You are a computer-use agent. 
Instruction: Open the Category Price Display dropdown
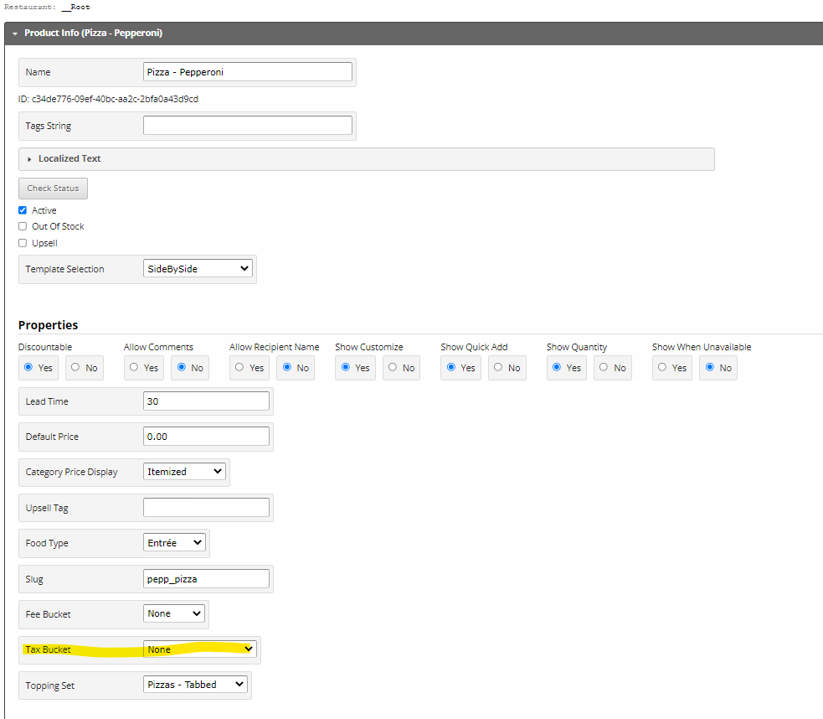pos(185,472)
